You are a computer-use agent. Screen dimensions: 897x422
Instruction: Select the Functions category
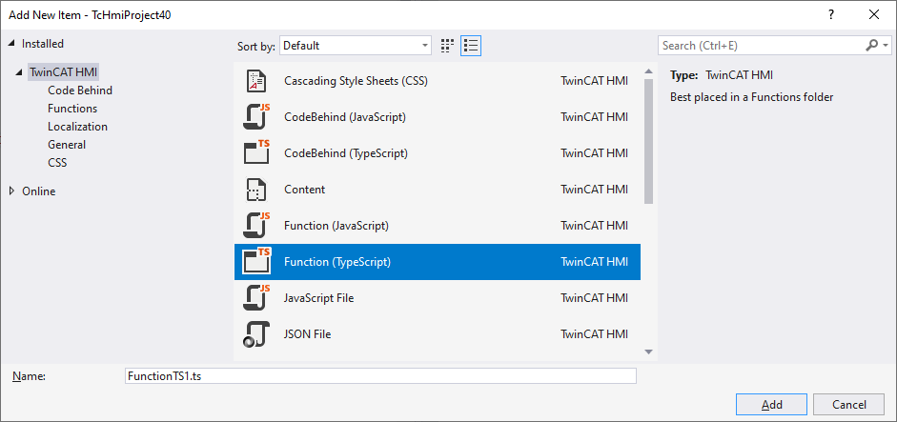(72, 109)
